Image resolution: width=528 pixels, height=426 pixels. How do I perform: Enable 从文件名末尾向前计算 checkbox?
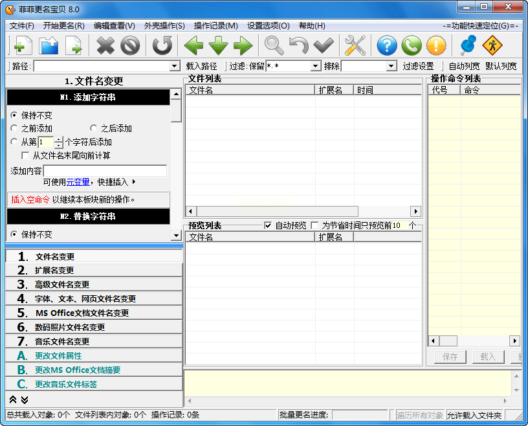coord(26,155)
